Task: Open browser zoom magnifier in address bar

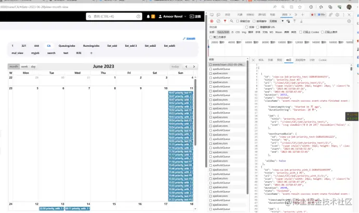Action: tap(283, 7)
